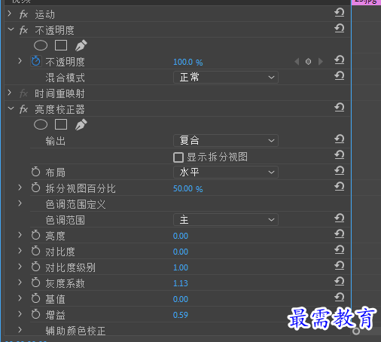
Task: Reset the 拆分视图百分比 parameter
Action: 340,186
